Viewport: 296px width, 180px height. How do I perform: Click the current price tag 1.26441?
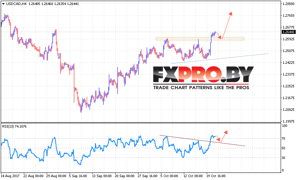coord(288,32)
